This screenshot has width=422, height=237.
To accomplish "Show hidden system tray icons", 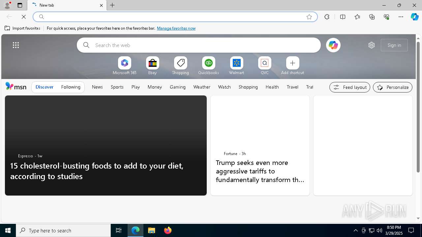I will point(355,230).
